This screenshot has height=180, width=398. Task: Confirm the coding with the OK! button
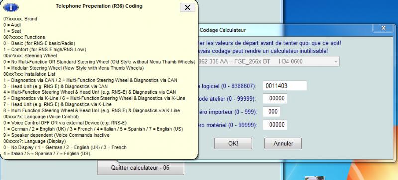(233, 143)
